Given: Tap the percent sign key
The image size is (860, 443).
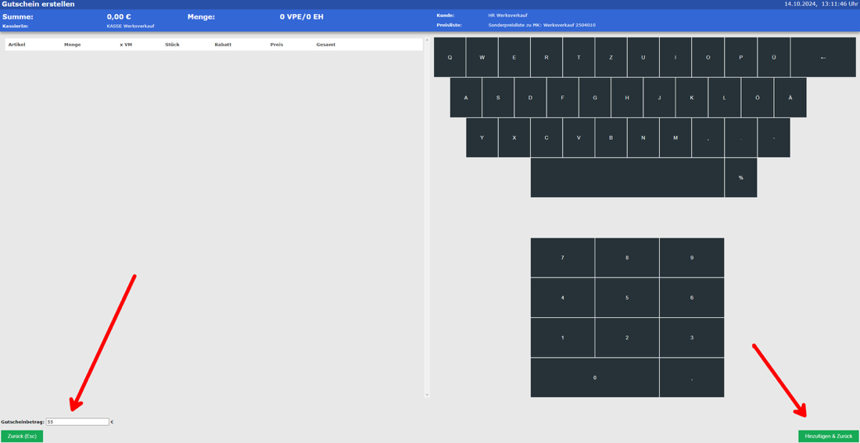Looking at the screenshot, I should [741, 177].
